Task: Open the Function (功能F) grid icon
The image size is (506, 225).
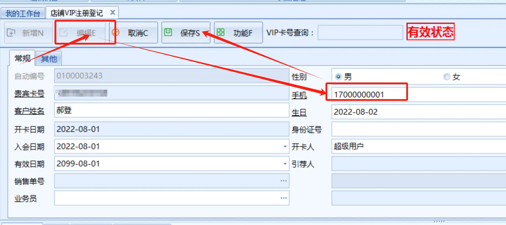Action: (x=221, y=32)
